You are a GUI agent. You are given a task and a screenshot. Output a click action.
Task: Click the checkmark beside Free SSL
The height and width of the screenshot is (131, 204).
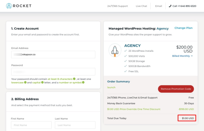tap(125, 71)
